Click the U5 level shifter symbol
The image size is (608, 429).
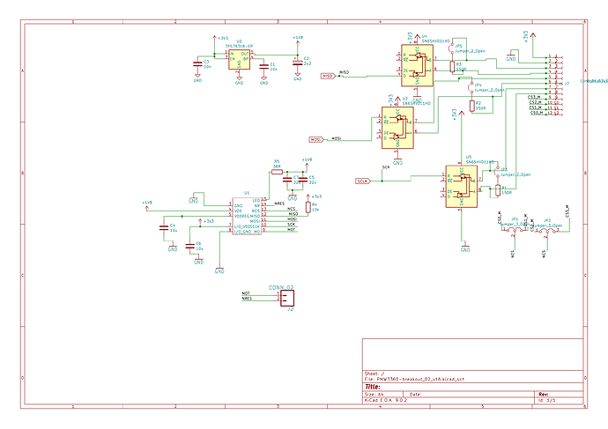click(x=462, y=184)
